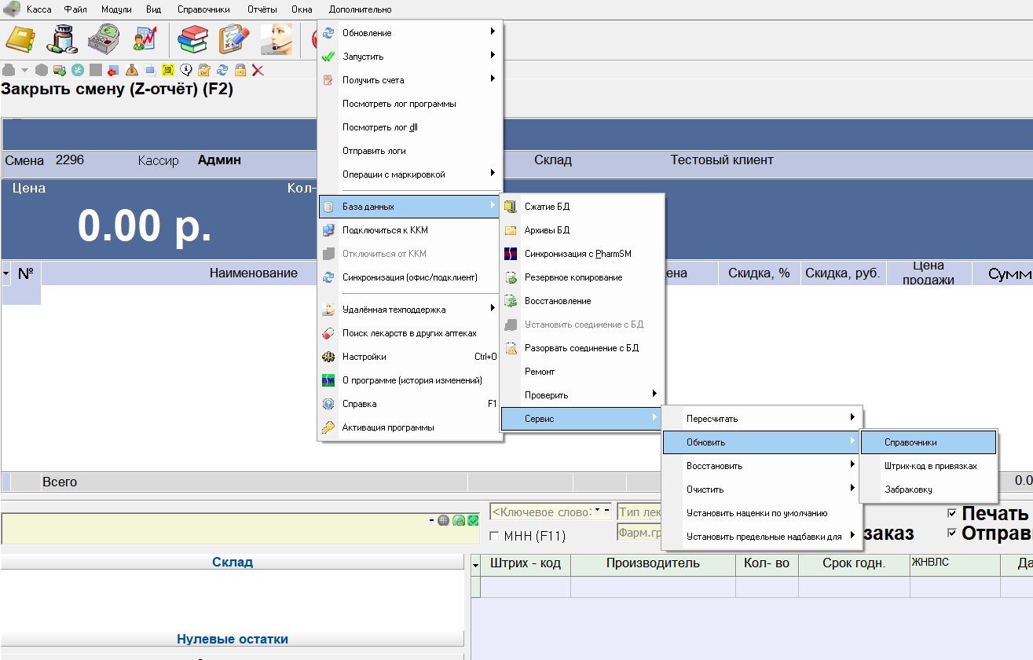Viewport: 1033px width, 660px height.
Task: Select Справочники in the Обновить submenu
Action: point(928,442)
